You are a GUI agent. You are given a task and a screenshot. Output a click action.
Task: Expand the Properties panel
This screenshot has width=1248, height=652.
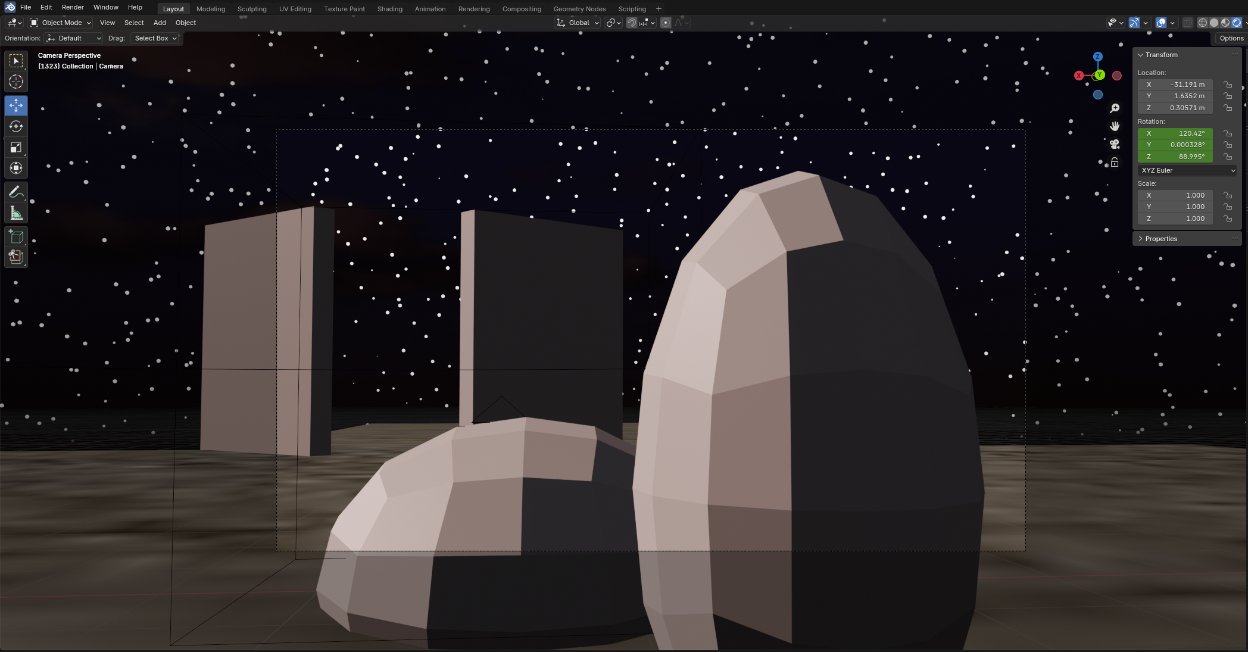pos(1161,239)
